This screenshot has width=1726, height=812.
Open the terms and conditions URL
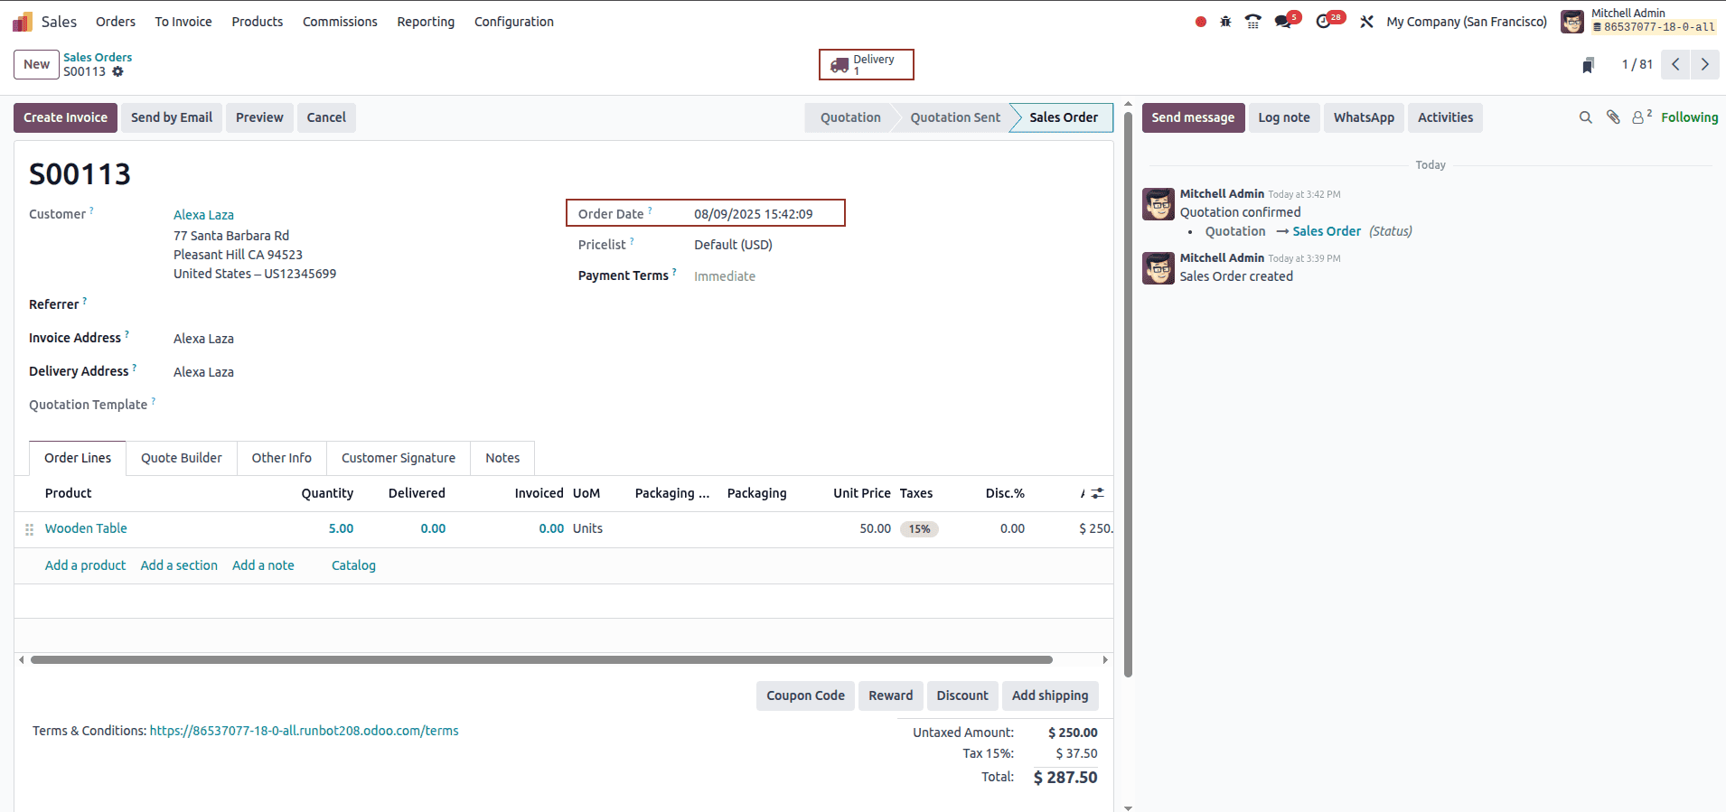point(304,731)
